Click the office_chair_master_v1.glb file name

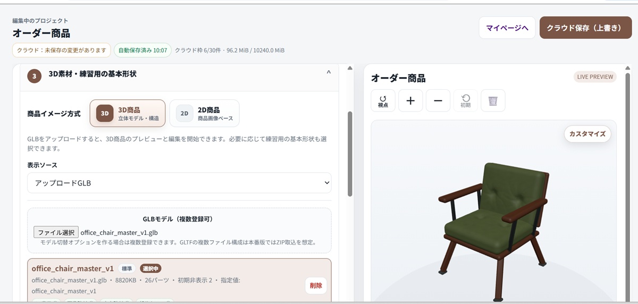click(119, 232)
